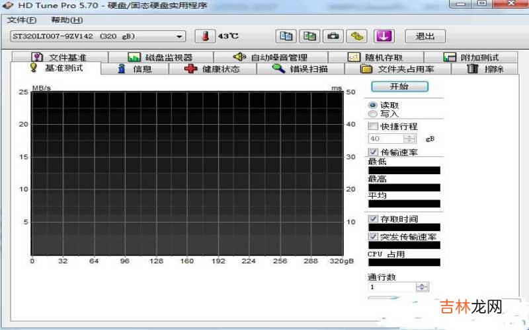This screenshot has width=529, height=330.
Task: Click the 快捷行程 gB value spinner
Action: [x=409, y=139]
